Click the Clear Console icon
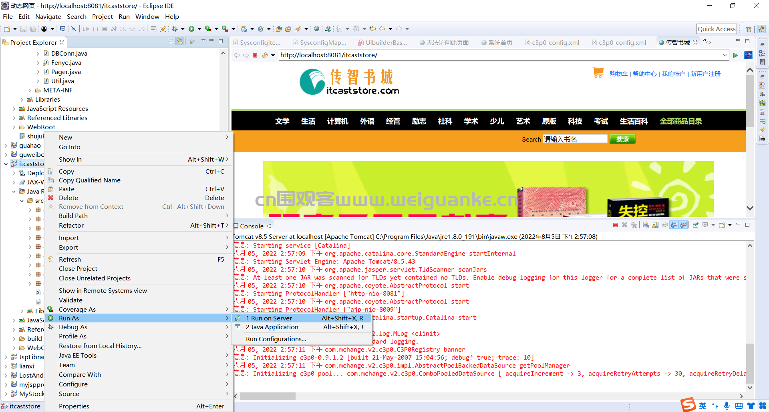Viewport: 769px width, 412px height. (x=646, y=225)
